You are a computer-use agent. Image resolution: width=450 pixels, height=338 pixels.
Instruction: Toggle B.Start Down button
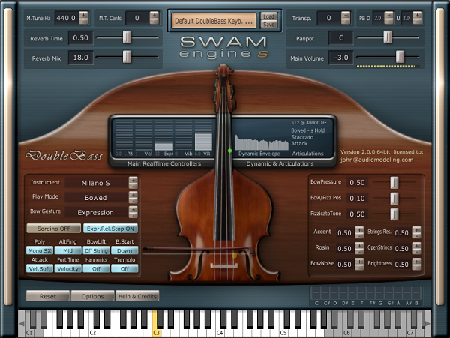124,250
